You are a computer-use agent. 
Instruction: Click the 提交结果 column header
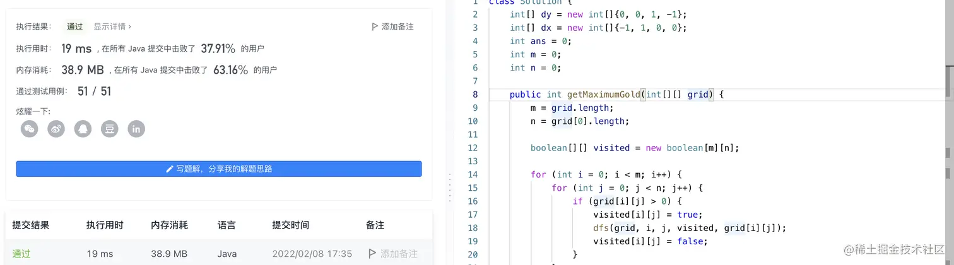click(31, 225)
